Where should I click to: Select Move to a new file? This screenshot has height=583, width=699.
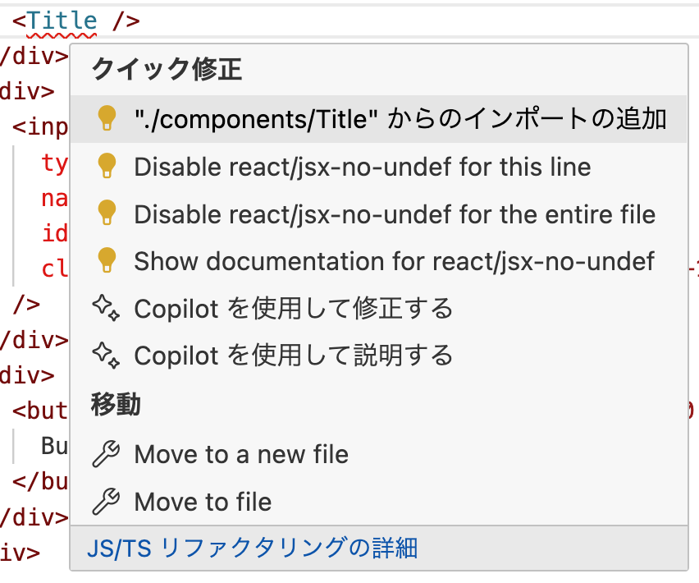click(x=241, y=454)
